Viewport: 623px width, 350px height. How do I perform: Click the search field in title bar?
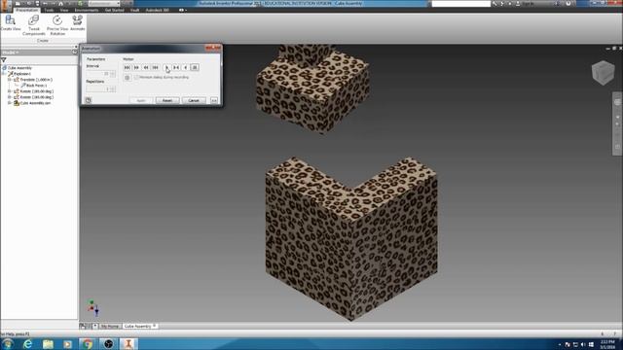[460, 4]
